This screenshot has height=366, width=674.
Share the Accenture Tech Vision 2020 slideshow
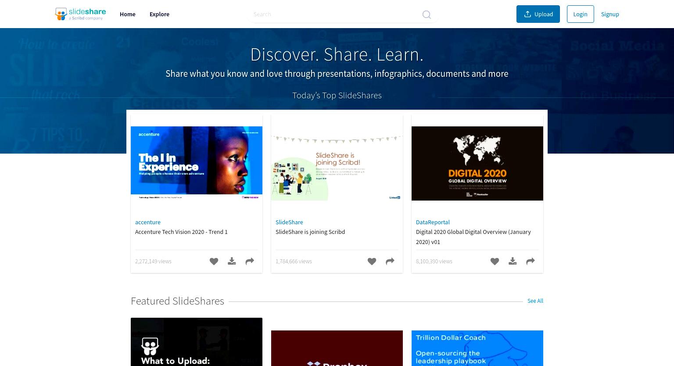[x=250, y=262]
